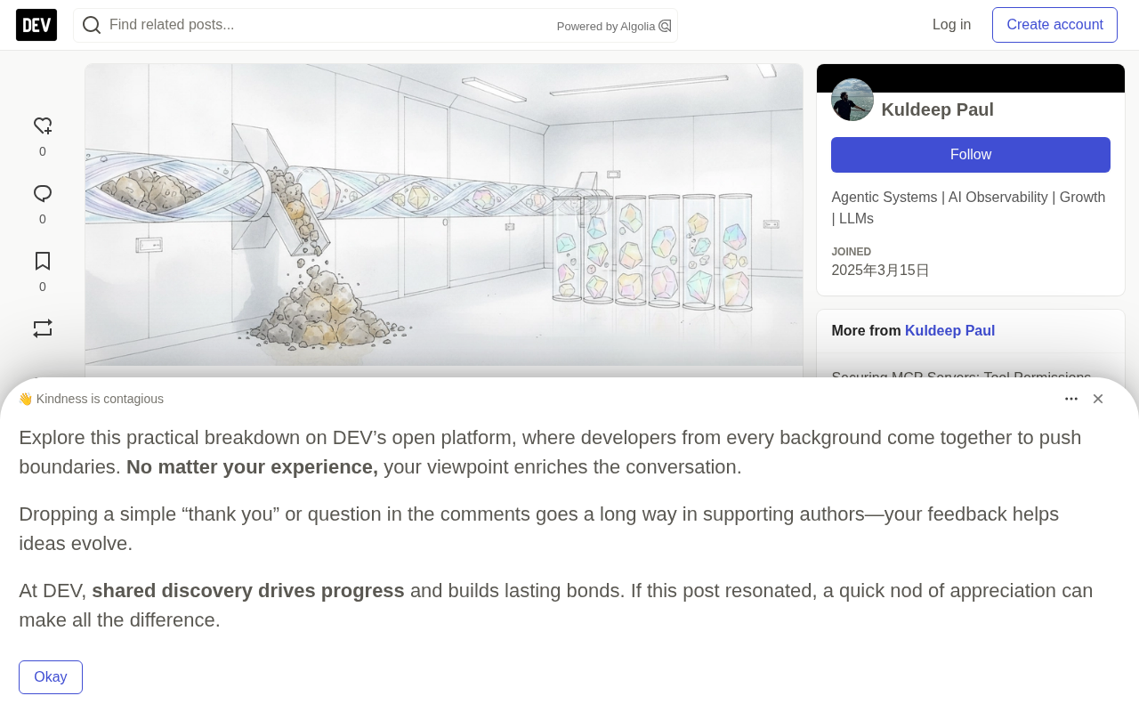Open the post cover image
The width and height of the screenshot is (1139, 712).
(x=444, y=214)
